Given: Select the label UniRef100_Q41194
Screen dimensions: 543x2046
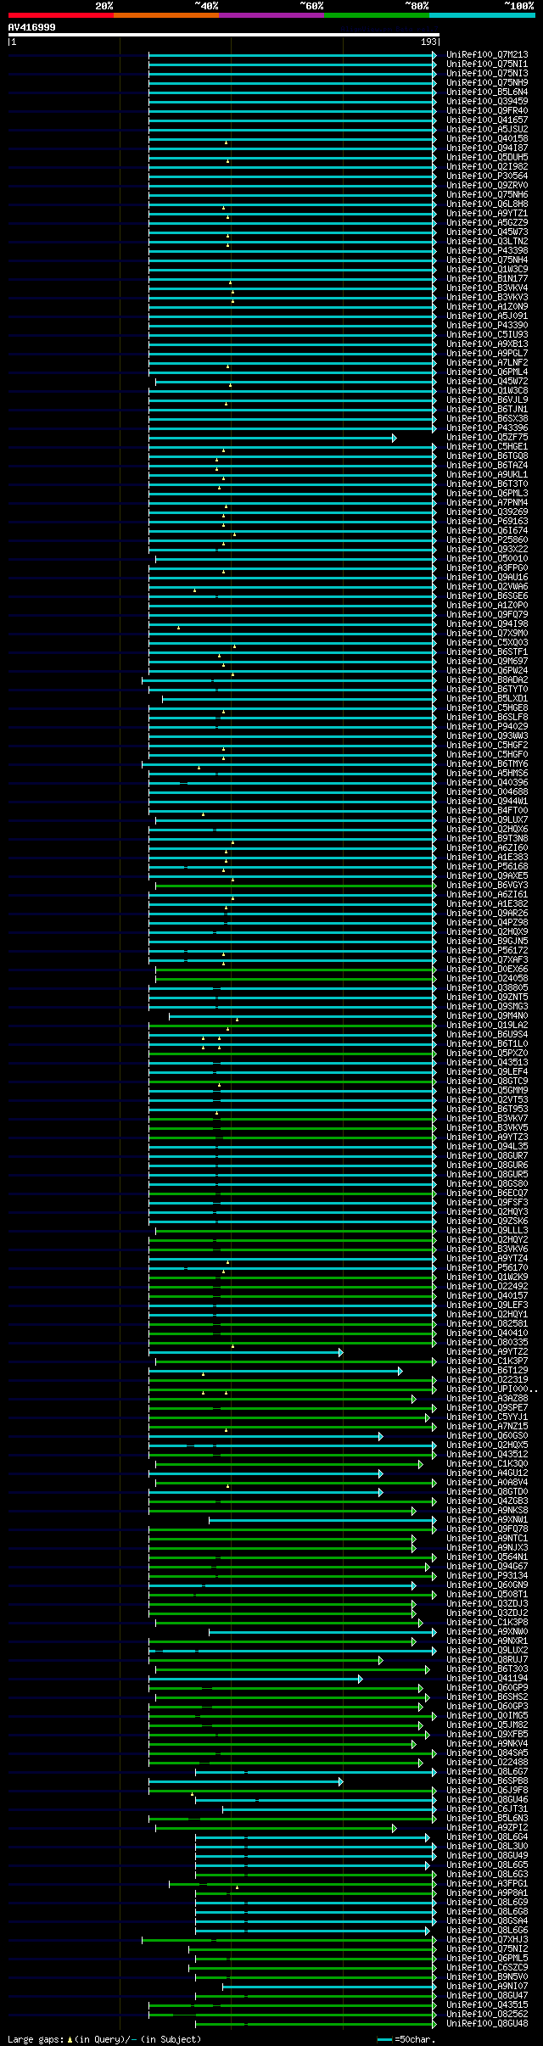Looking at the screenshot, I should point(487,1679).
